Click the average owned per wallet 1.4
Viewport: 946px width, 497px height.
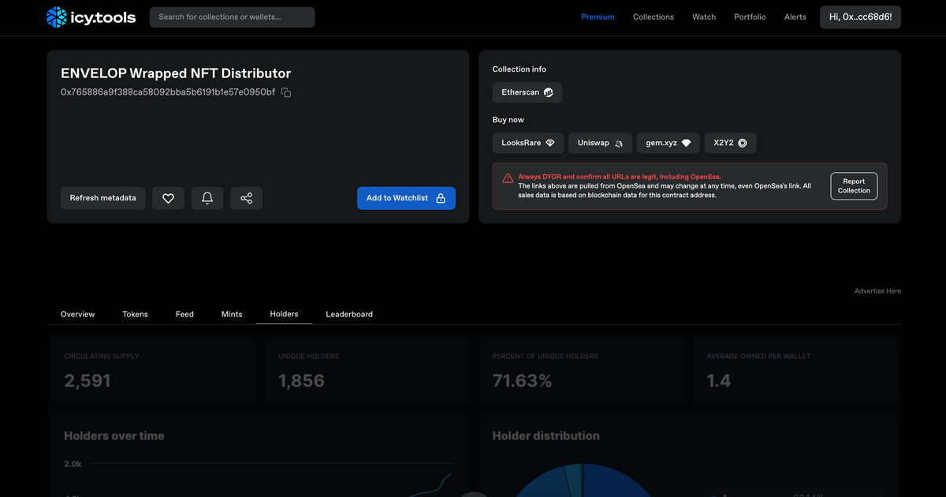[x=719, y=381]
